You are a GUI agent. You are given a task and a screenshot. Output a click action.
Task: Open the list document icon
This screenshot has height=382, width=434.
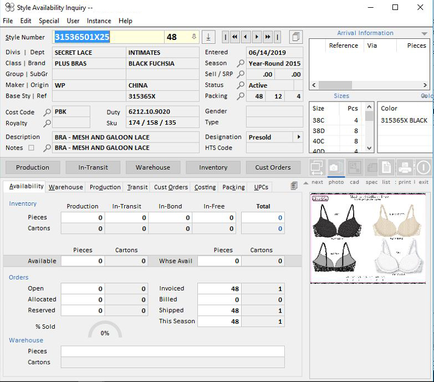pos(387,167)
